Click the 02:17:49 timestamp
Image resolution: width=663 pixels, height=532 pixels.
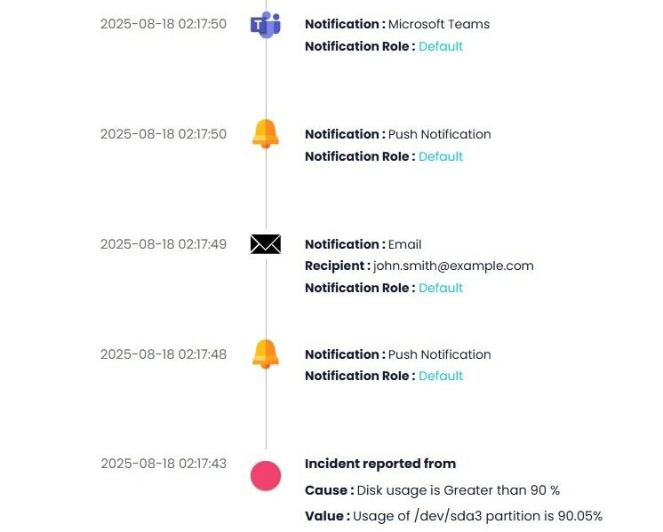click(x=164, y=244)
